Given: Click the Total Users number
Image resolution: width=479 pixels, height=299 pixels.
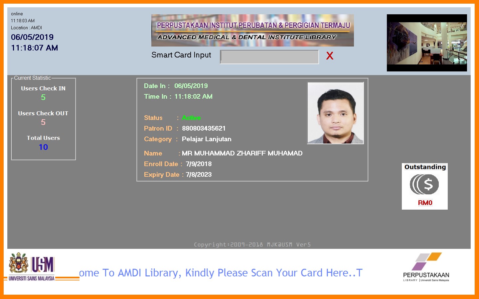Looking at the screenshot, I should 43,147.
